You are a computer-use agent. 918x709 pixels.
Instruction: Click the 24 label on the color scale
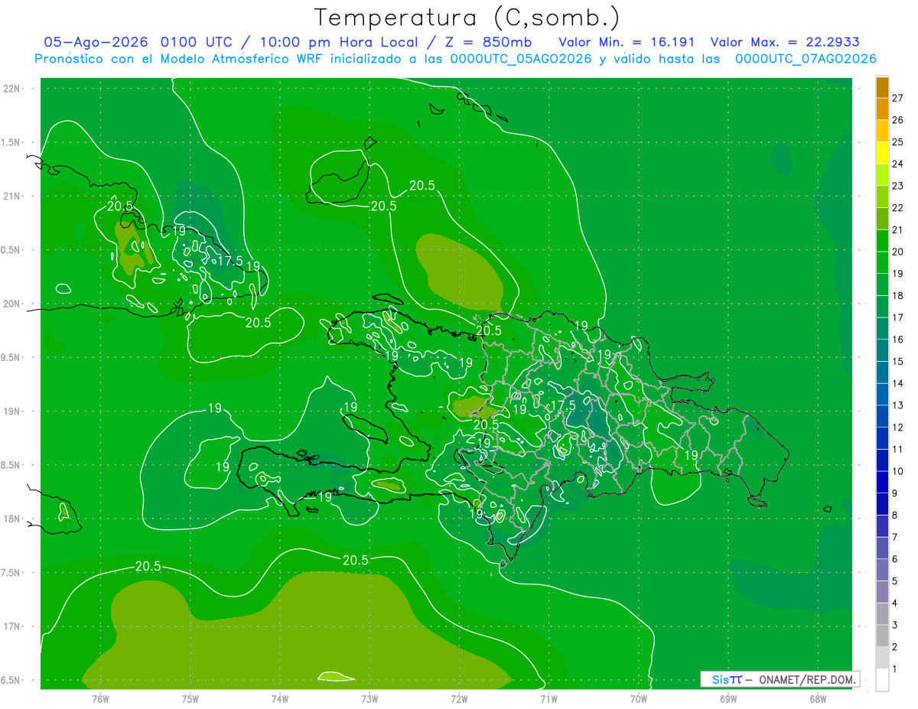pyautogui.click(x=897, y=164)
